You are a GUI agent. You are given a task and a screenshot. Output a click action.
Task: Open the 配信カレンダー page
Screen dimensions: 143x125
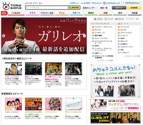pos(89,8)
